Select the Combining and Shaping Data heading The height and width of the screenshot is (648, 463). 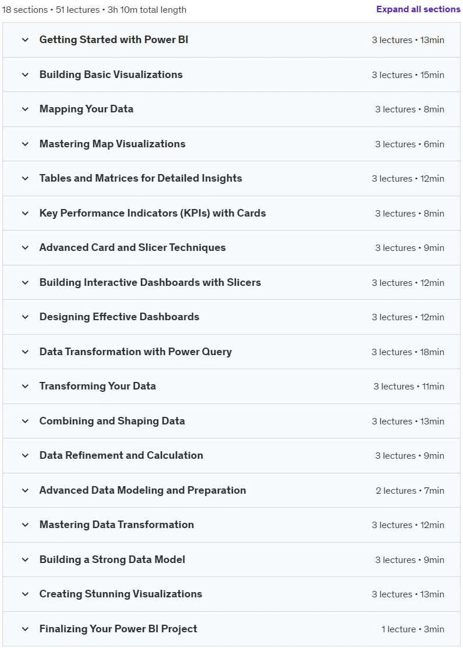click(112, 421)
